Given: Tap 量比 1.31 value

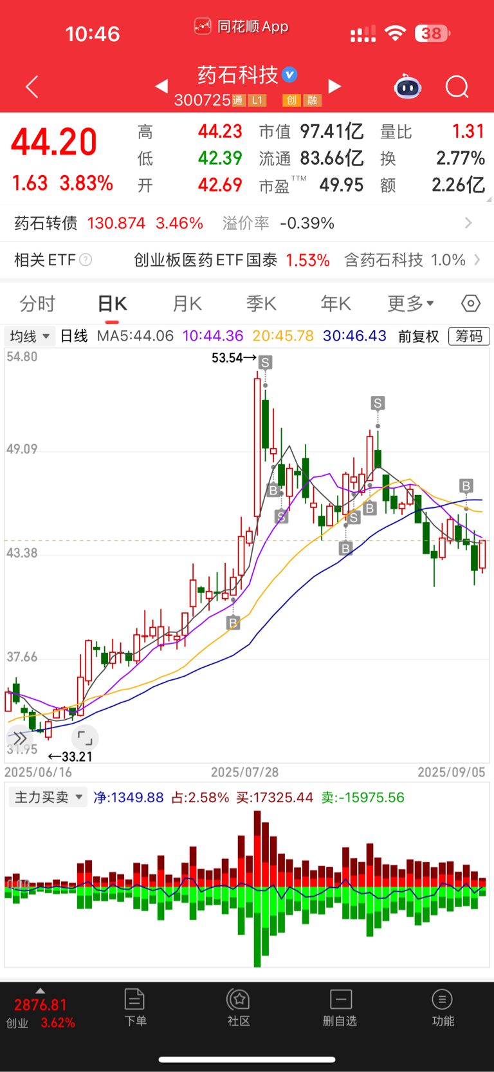Looking at the screenshot, I should (x=468, y=131).
